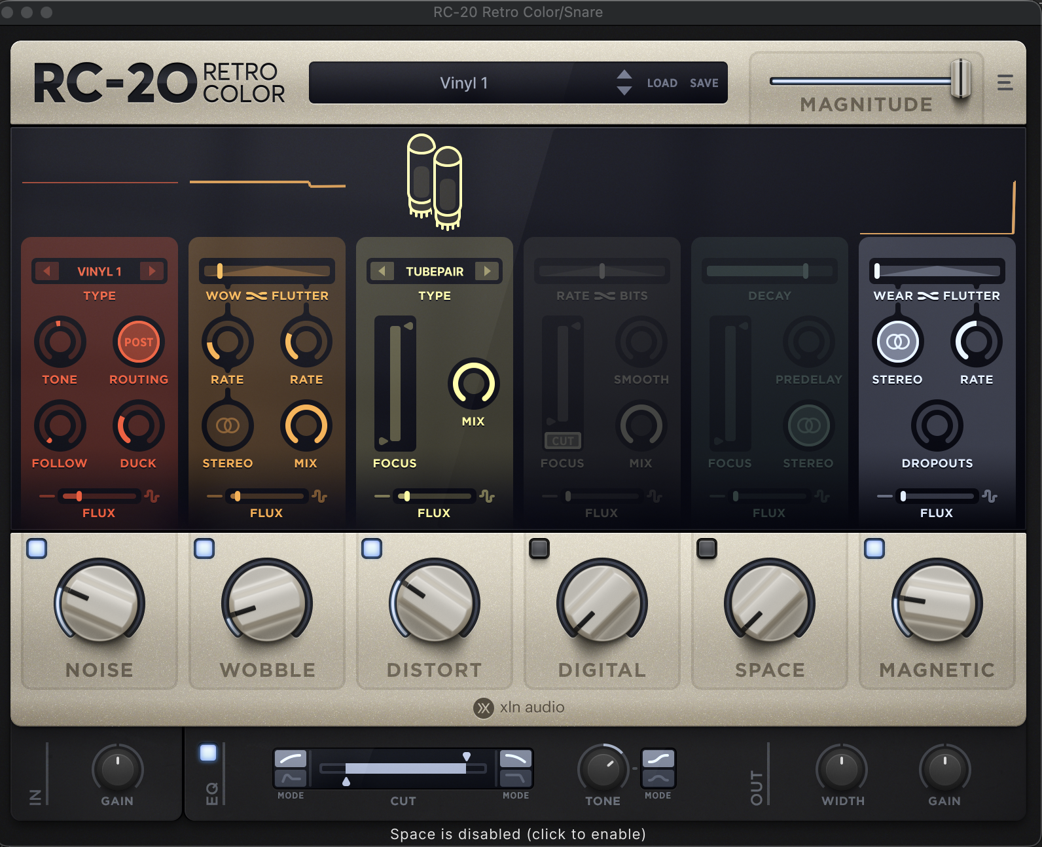Viewport: 1042px width, 847px height.
Task: Click the SAVE preset button
Action: coord(704,83)
